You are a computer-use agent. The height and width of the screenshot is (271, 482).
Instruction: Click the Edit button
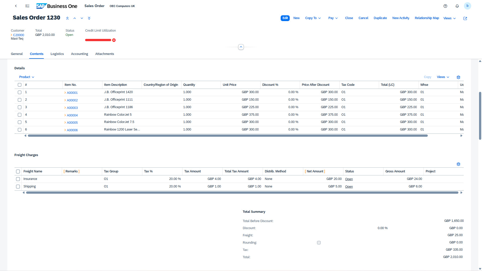click(x=285, y=18)
